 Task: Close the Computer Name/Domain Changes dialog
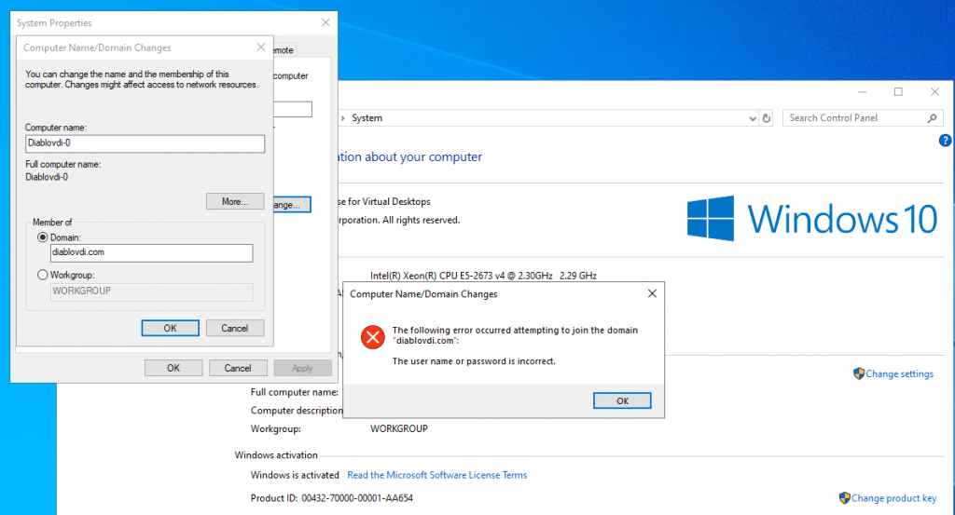tap(261, 47)
